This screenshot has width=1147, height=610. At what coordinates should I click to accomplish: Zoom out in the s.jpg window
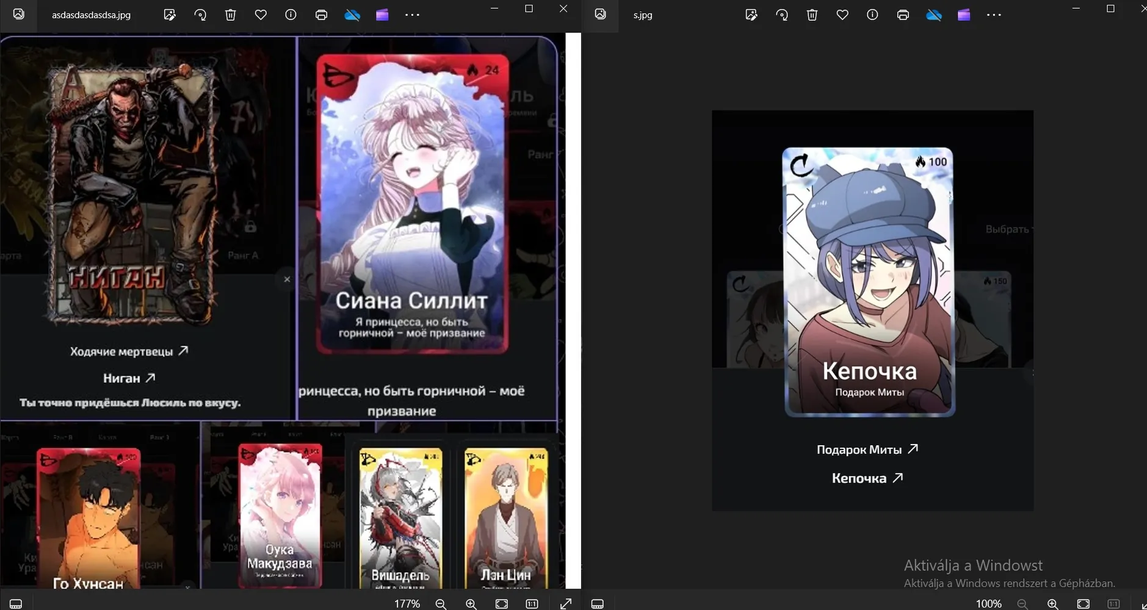(x=1022, y=603)
